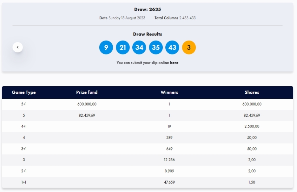Screen dimensions: 297x192
Task: Click the 4+1 row winners count 19
Action: click(x=169, y=126)
